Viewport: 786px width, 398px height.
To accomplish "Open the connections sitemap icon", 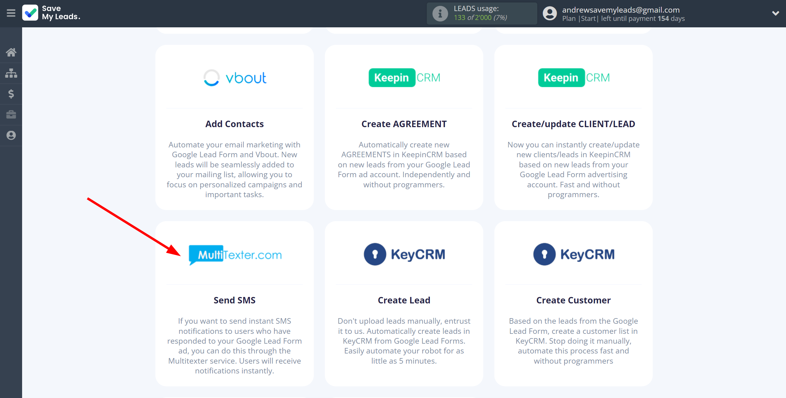I will [11, 73].
